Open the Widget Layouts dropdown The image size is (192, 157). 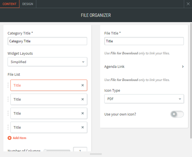point(47,62)
